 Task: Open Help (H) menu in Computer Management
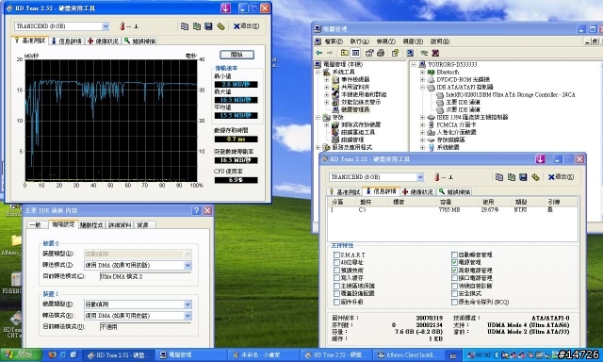440,41
